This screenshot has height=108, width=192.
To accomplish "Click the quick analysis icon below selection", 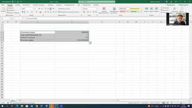I will [x=90, y=43].
